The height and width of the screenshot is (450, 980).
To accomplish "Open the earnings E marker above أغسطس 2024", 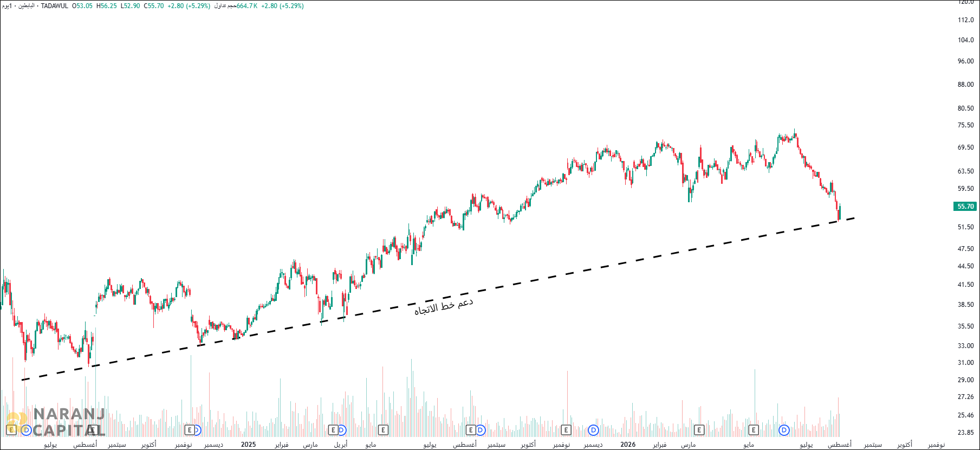I will click(x=93, y=430).
